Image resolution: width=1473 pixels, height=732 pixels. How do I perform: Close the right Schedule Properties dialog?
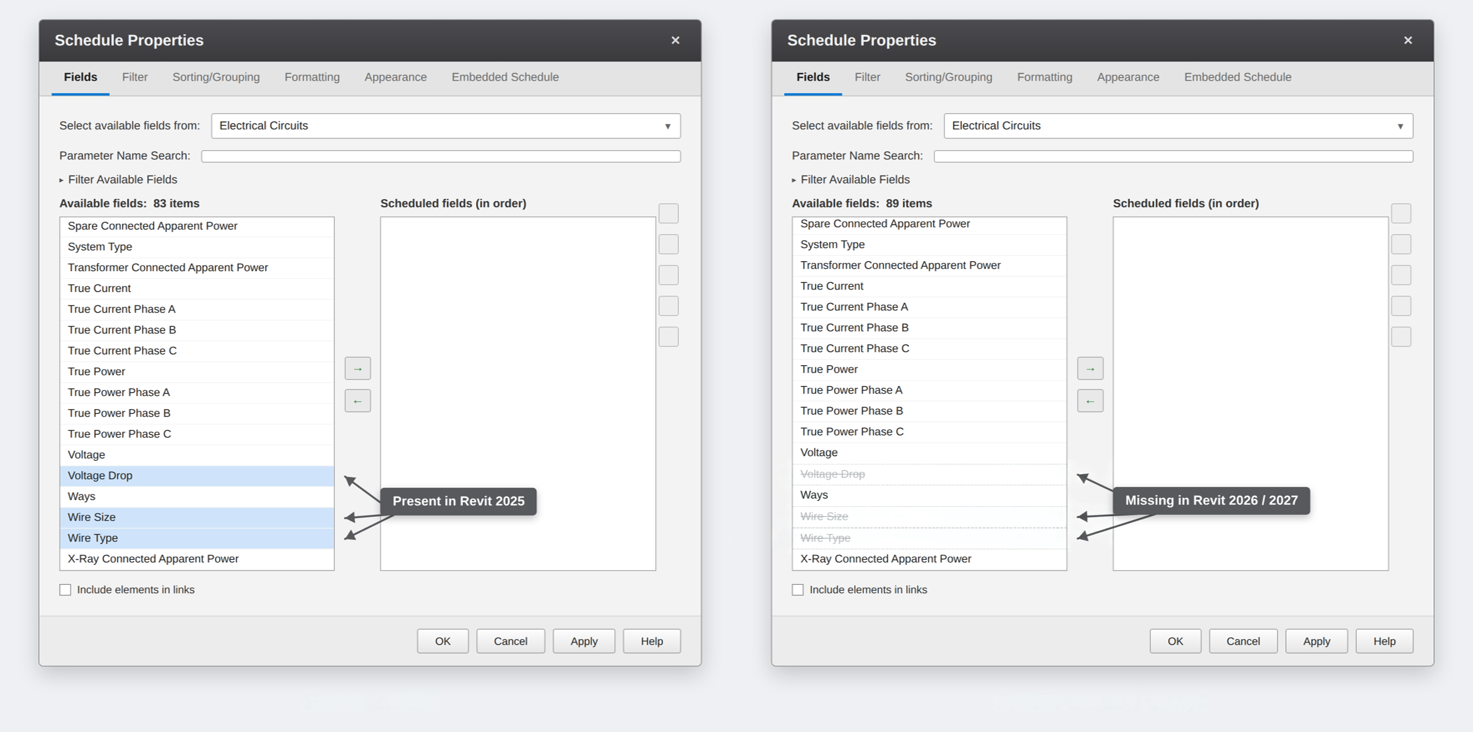point(1408,40)
